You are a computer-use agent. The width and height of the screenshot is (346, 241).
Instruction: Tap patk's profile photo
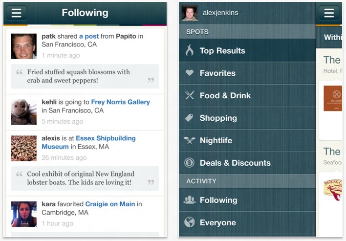pos(24,46)
